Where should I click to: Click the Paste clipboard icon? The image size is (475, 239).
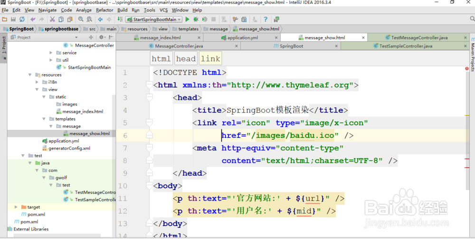pyautogui.click(x=70, y=19)
